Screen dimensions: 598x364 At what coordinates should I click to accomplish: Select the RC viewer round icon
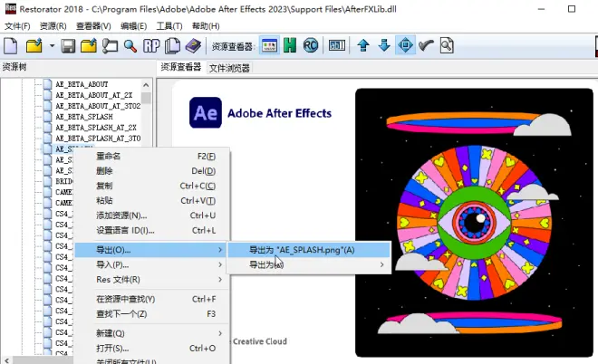click(311, 46)
